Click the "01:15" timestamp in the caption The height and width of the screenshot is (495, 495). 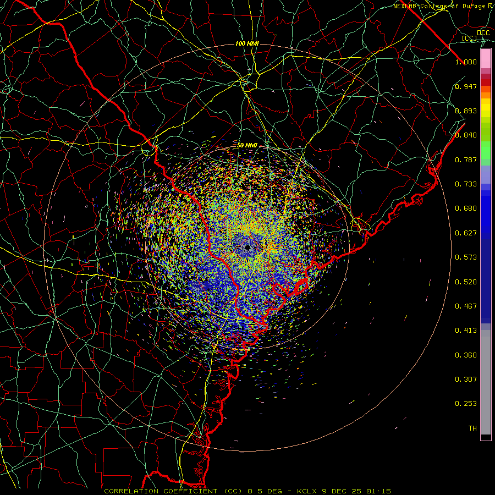point(378,491)
